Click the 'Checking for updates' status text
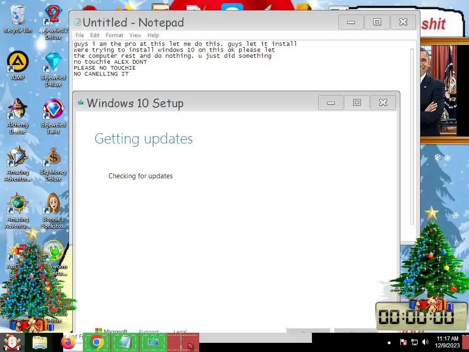The height and width of the screenshot is (352, 469). tap(141, 176)
